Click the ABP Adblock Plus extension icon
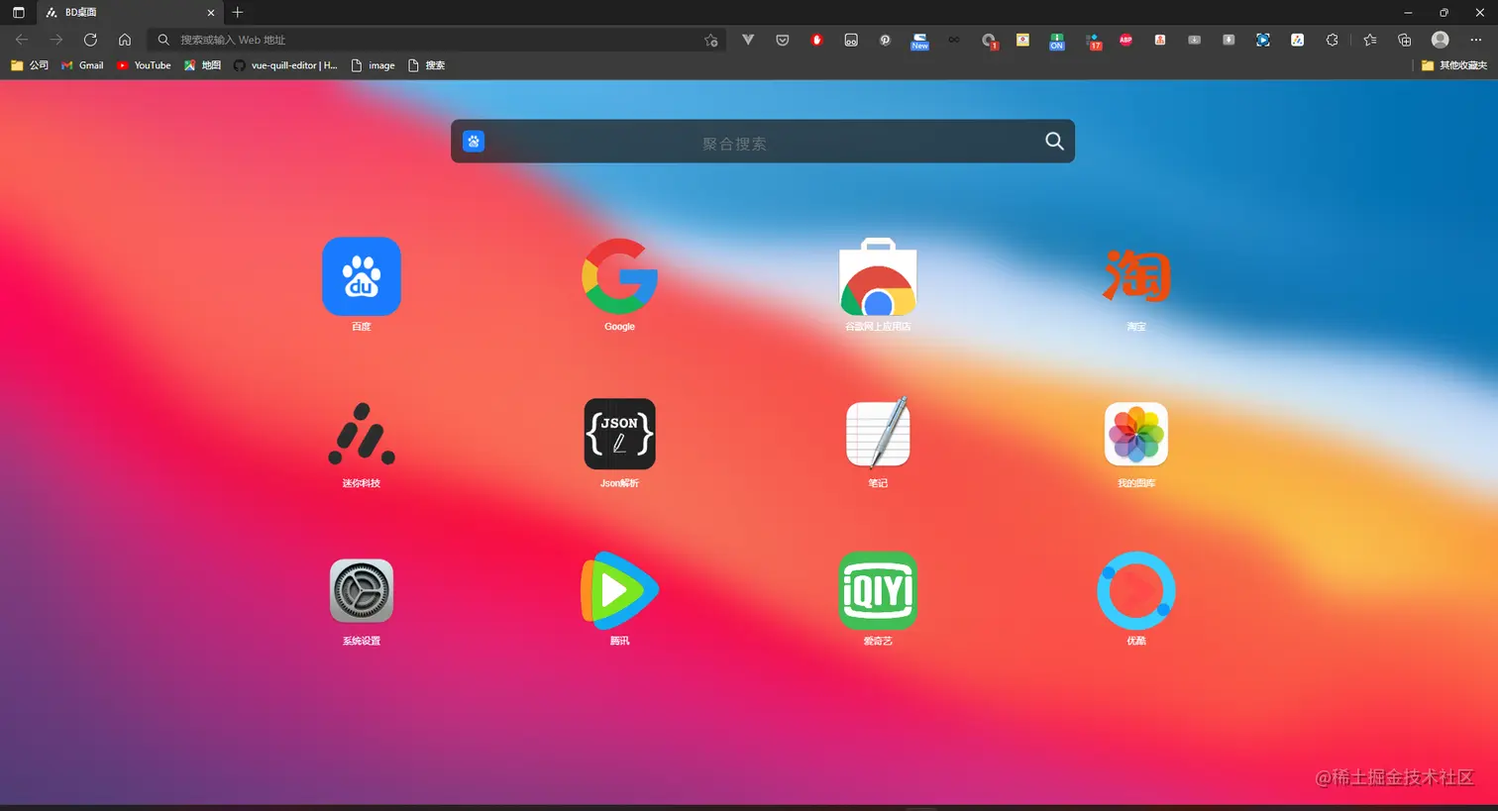Screen dimensions: 1498x811 pos(1125,40)
